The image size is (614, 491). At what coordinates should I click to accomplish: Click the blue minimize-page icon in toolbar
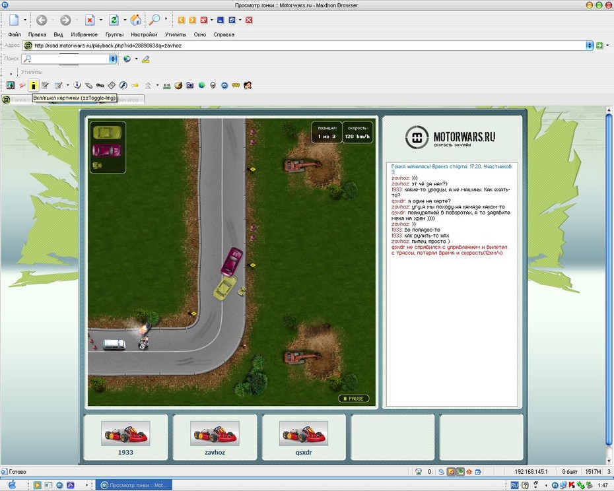(x=221, y=20)
